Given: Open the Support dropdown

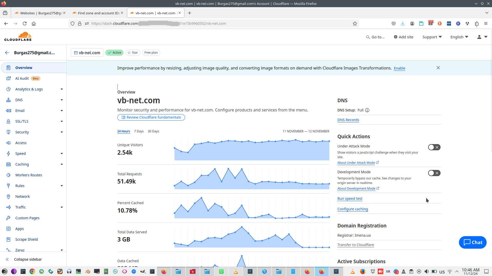Looking at the screenshot, I should pyautogui.click(x=432, y=37).
